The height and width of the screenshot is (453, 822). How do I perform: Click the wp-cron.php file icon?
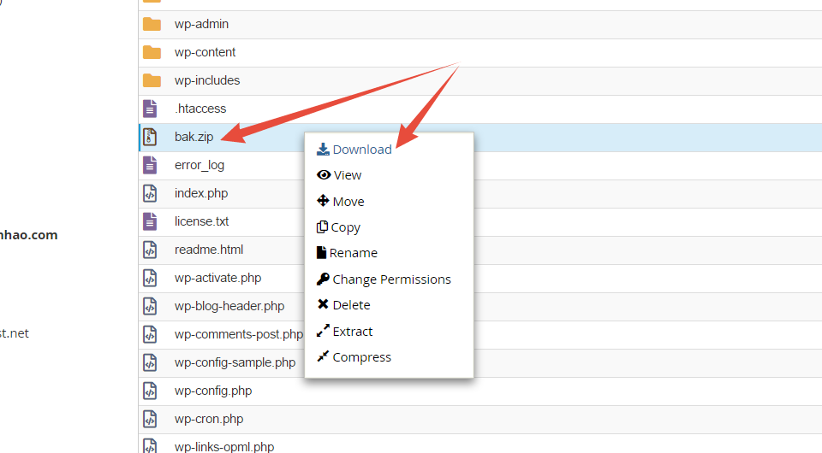coord(150,420)
